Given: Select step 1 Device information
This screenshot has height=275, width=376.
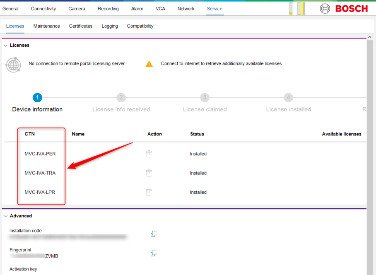Looking at the screenshot, I should click(x=37, y=98).
